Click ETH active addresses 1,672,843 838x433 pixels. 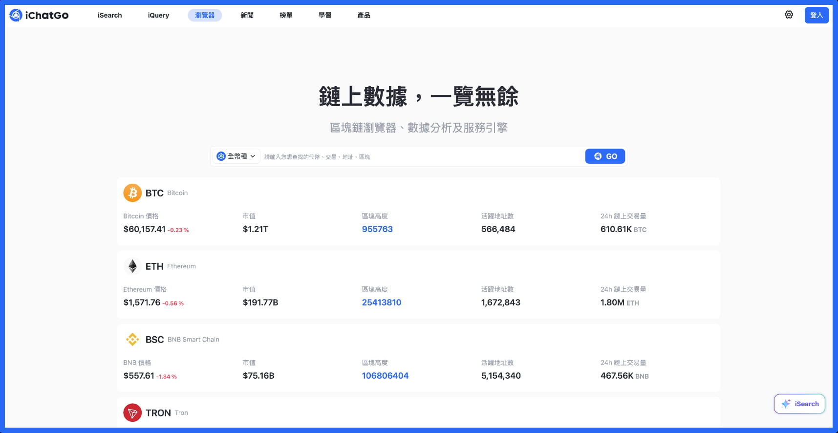pyautogui.click(x=501, y=303)
